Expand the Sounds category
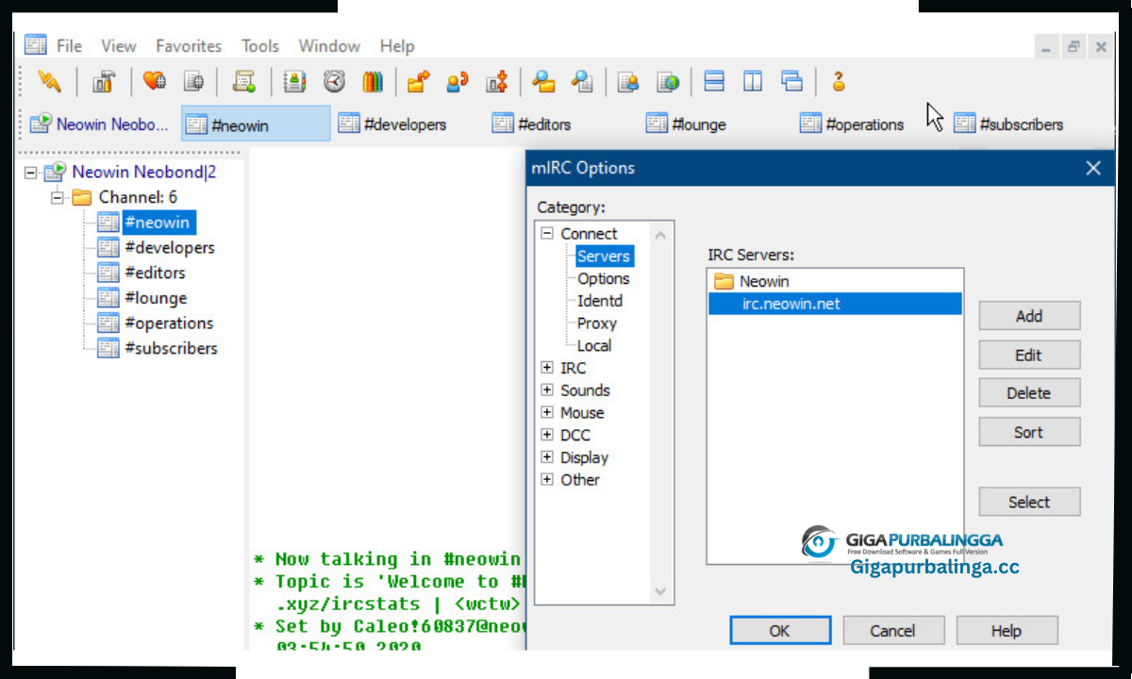Image resolution: width=1132 pixels, height=679 pixels. (547, 390)
